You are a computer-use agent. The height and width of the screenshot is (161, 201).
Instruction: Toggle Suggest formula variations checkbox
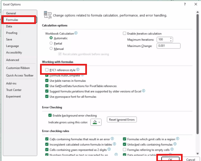click(x=47, y=91)
